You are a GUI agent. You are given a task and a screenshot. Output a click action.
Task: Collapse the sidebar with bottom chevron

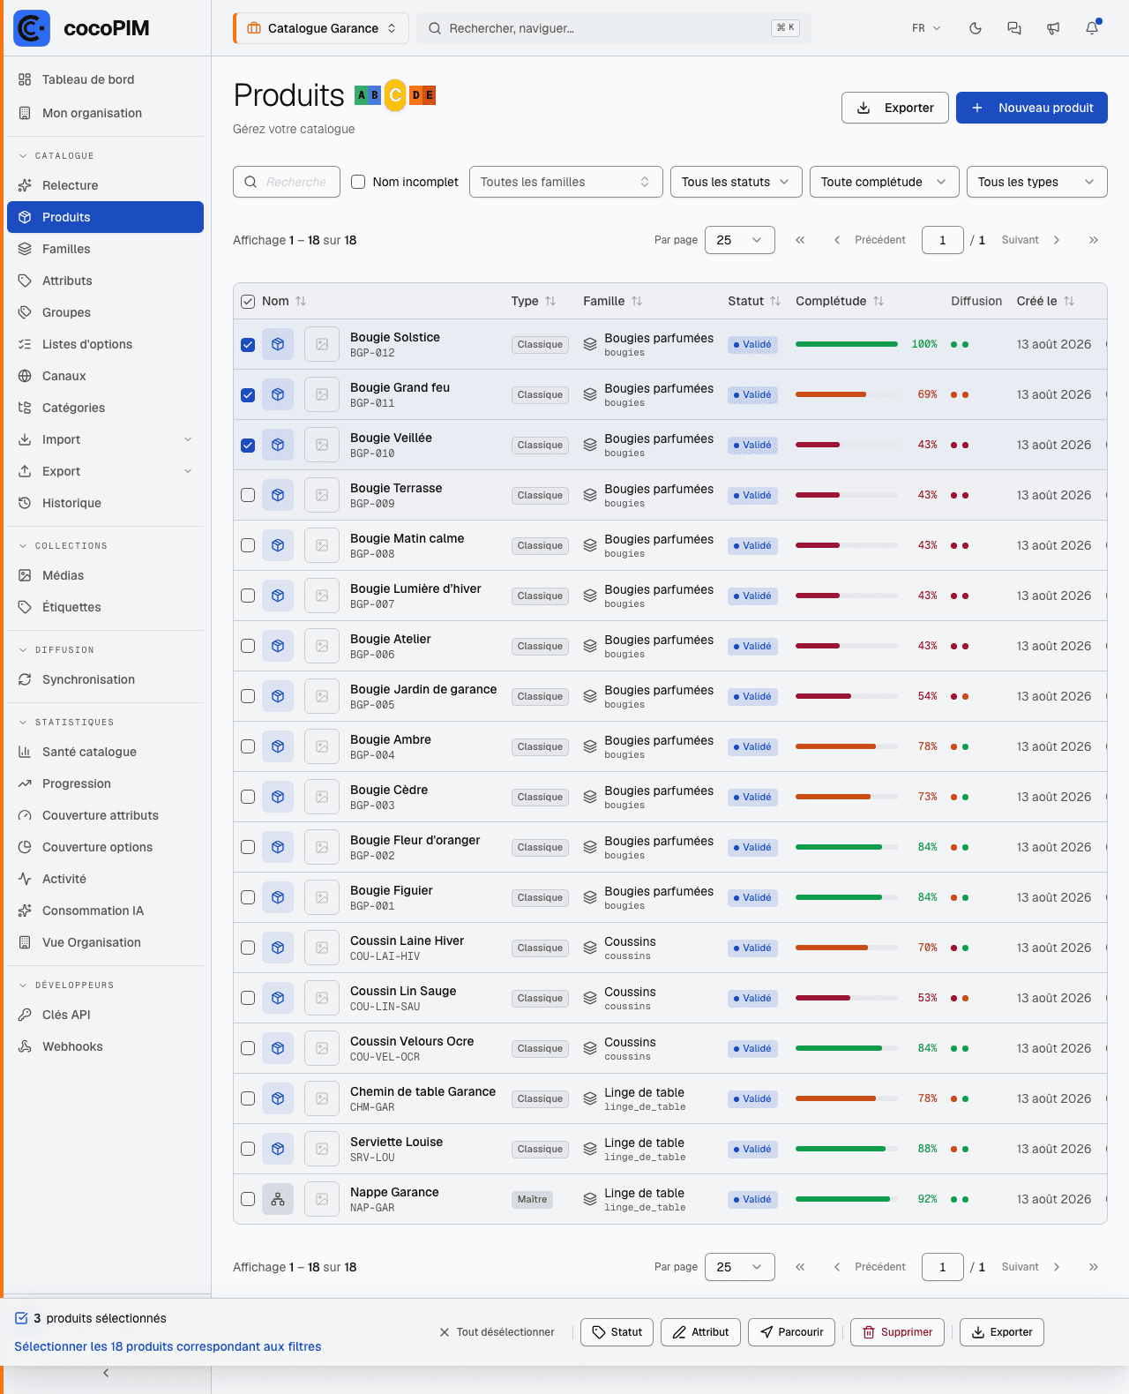[x=106, y=1373]
